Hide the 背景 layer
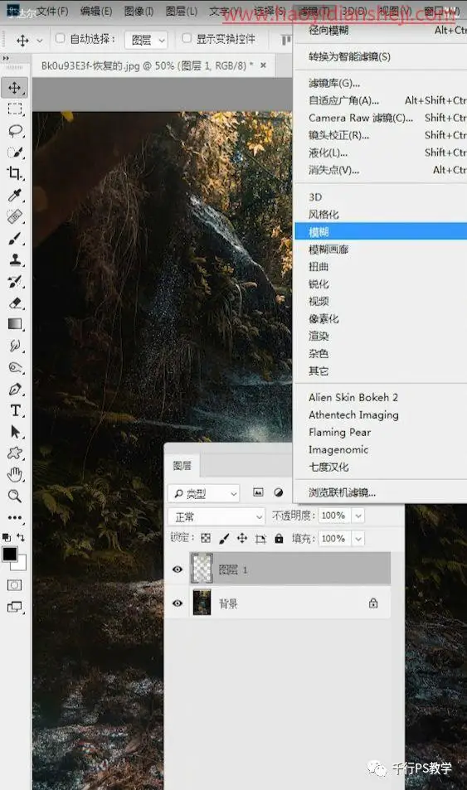Image resolution: width=467 pixels, height=790 pixels. click(178, 603)
